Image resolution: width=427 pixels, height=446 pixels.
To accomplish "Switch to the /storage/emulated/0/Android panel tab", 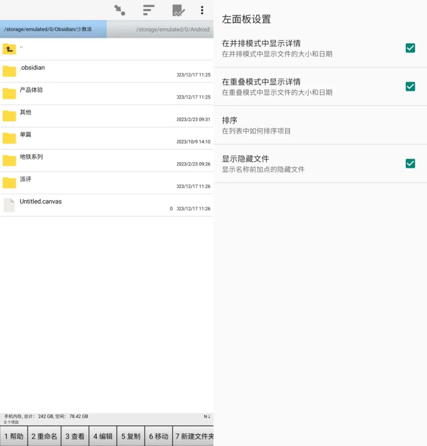I will (160, 29).
